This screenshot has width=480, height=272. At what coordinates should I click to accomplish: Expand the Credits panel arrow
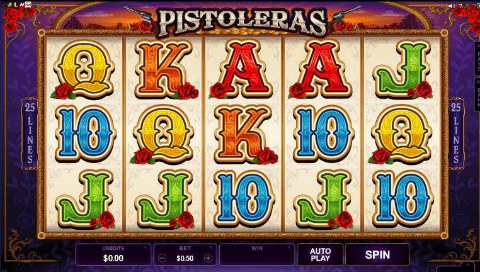(145, 247)
